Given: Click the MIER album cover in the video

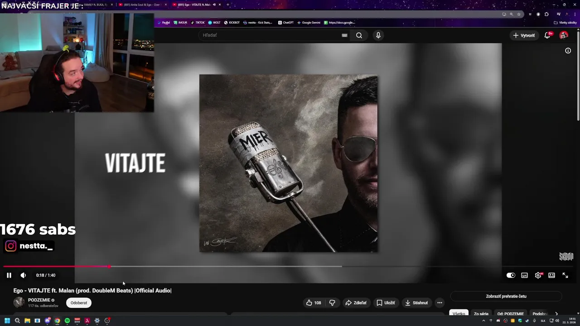Looking at the screenshot, I should (288, 163).
